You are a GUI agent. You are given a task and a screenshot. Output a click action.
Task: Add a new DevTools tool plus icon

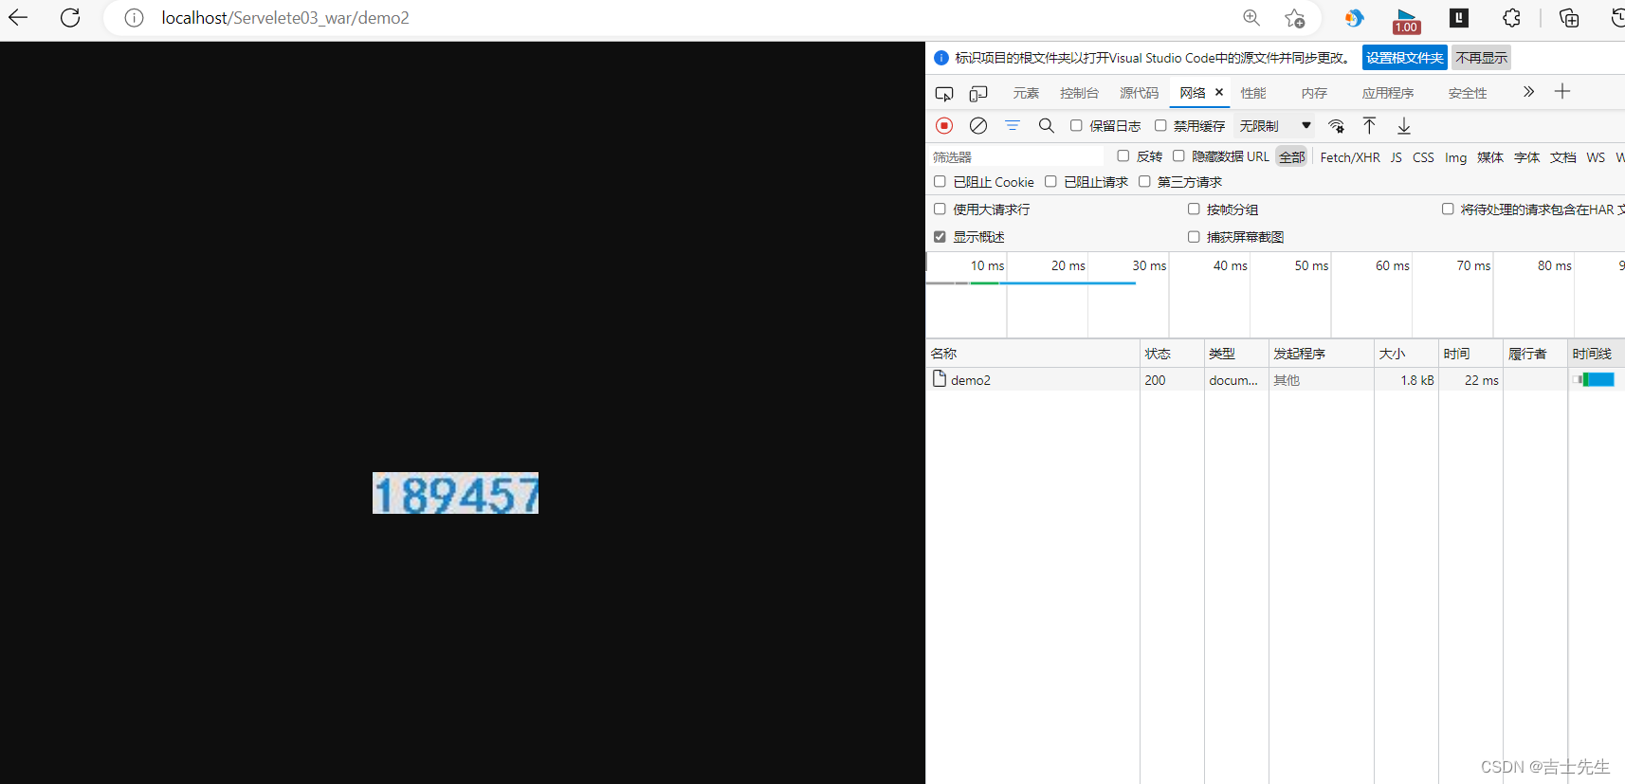1562,91
